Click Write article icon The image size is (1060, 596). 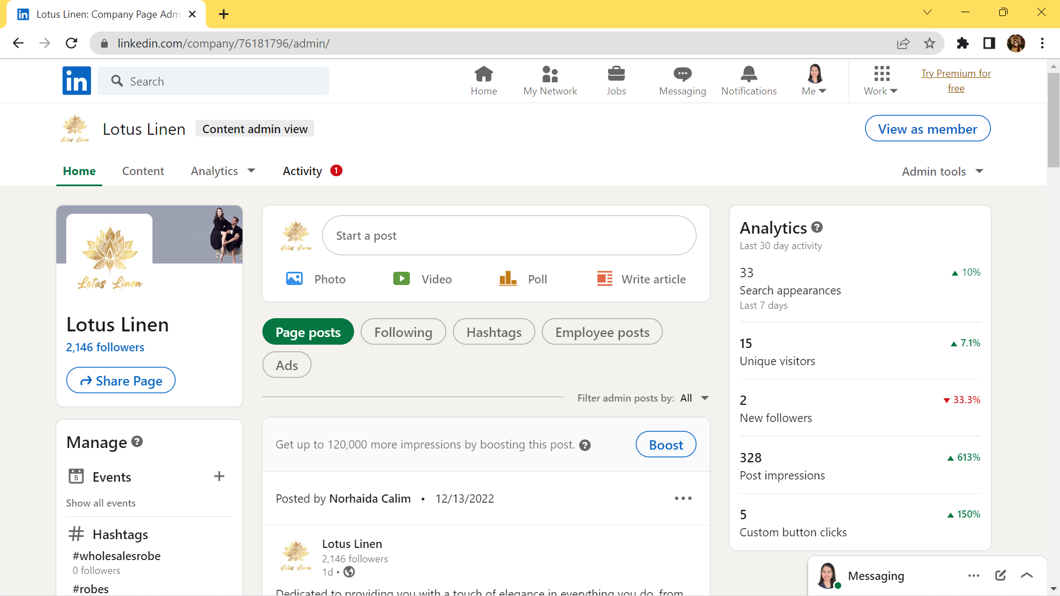click(605, 279)
